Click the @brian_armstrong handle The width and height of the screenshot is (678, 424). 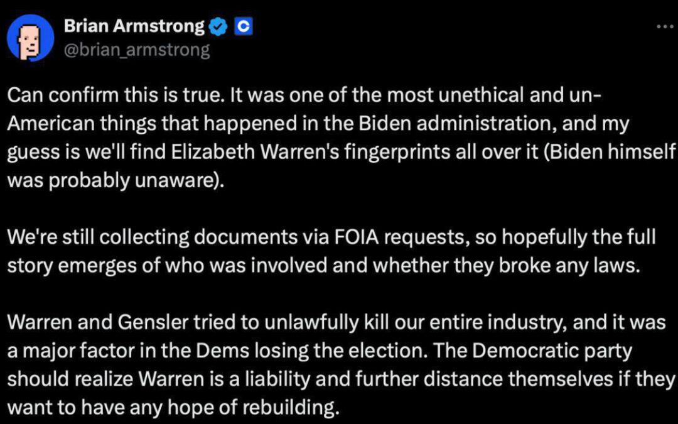point(137,49)
